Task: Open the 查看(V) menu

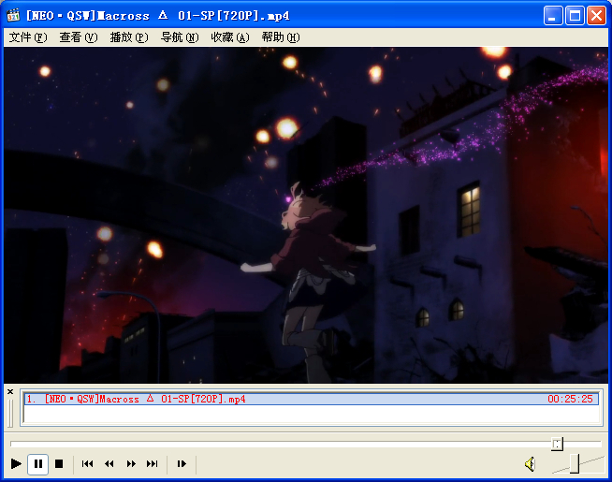Action: click(78, 37)
